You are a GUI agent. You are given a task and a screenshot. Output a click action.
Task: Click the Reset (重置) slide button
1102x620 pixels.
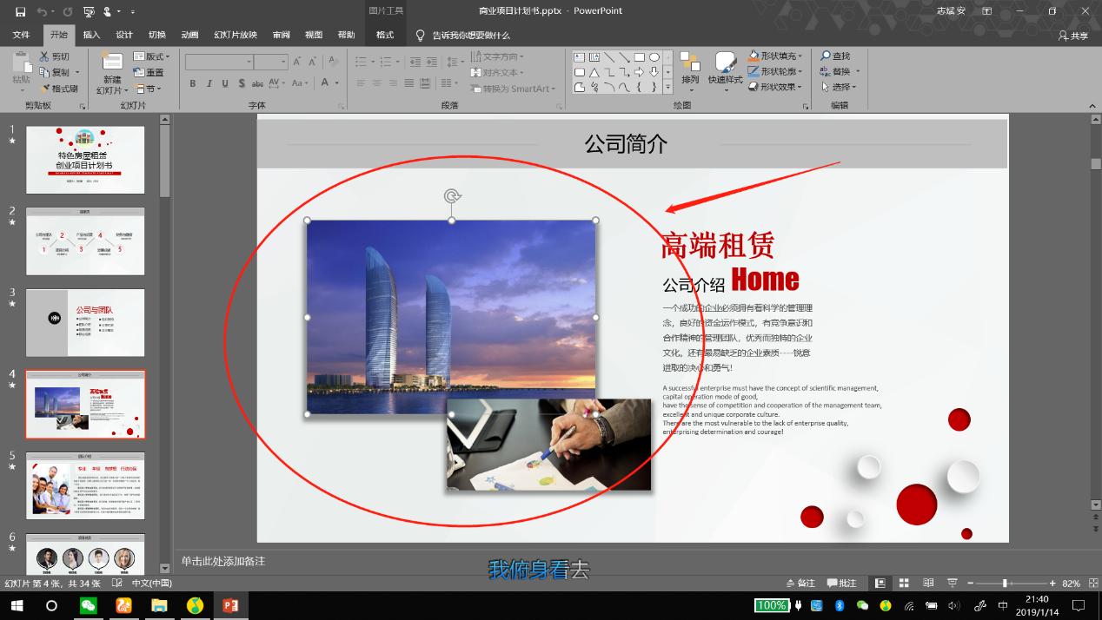pos(149,73)
